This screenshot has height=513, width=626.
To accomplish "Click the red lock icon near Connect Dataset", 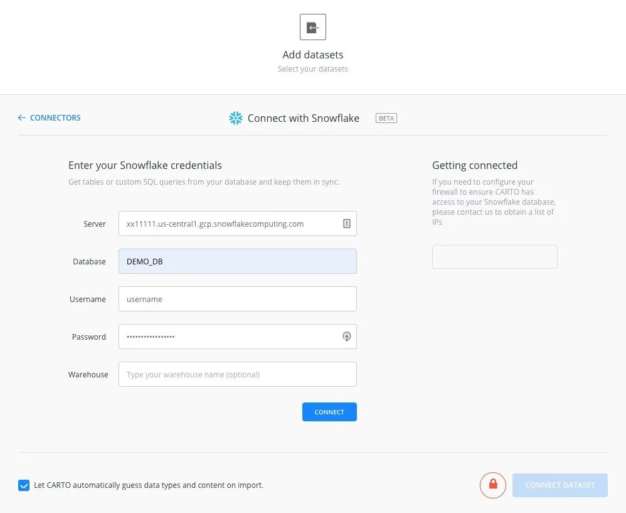I will [492, 485].
